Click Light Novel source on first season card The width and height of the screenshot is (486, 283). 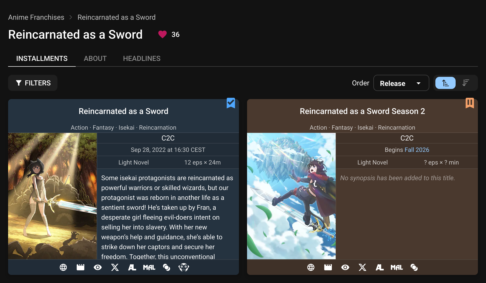click(x=134, y=162)
